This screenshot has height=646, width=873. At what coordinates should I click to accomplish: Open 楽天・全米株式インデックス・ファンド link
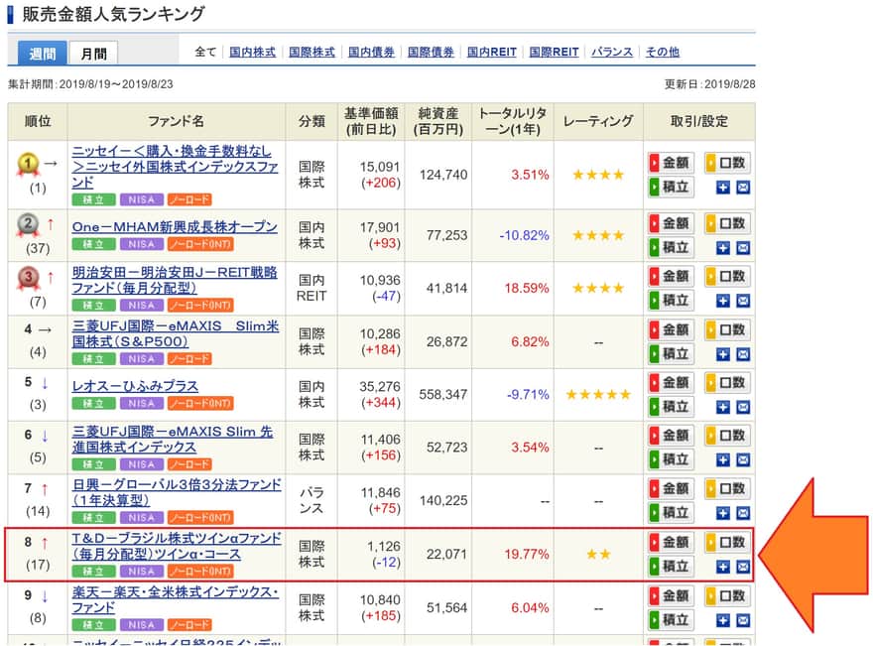click(176, 599)
